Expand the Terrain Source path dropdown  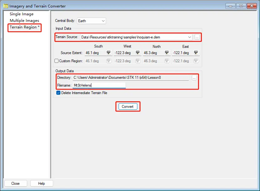coord(189,37)
